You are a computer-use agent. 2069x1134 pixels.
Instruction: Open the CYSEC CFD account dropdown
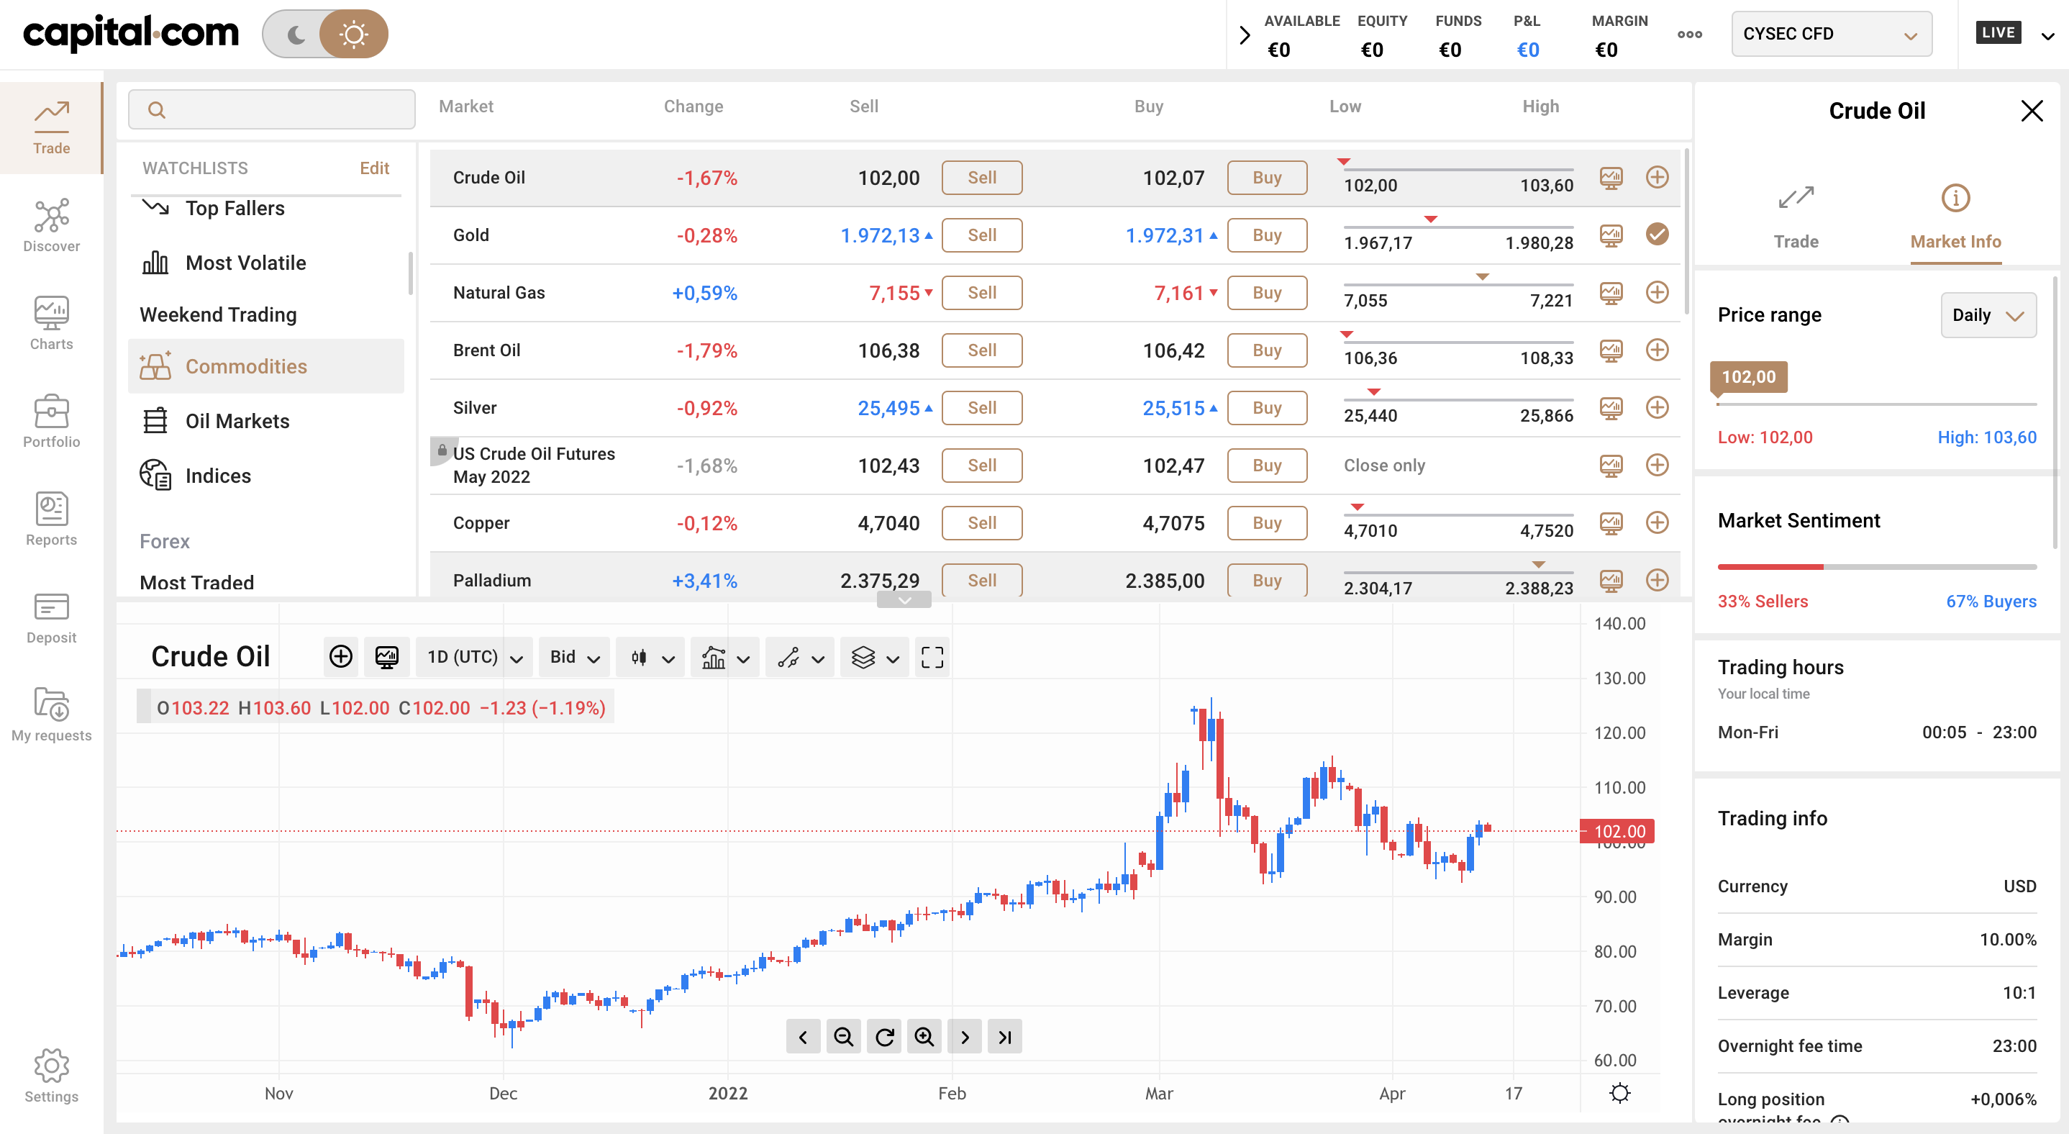point(1832,34)
